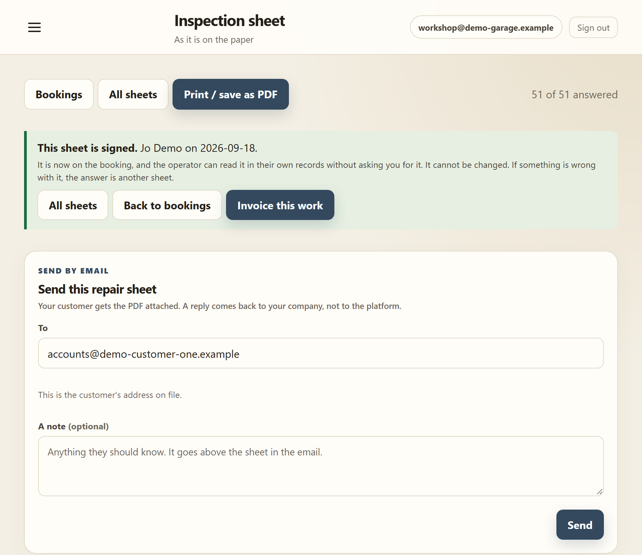Click the To field label
This screenshot has width=642, height=555.
[x=43, y=328]
